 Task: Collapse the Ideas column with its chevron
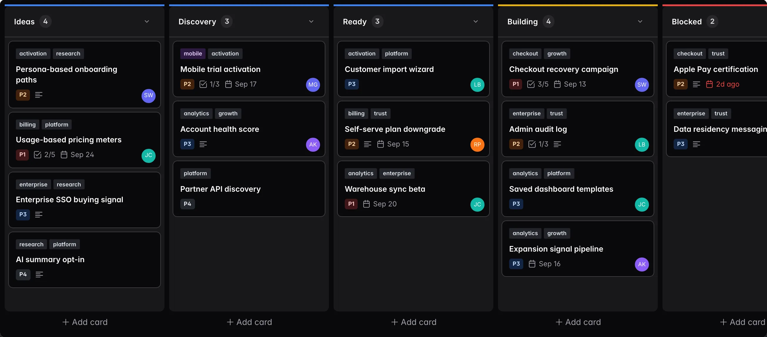[x=147, y=21]
